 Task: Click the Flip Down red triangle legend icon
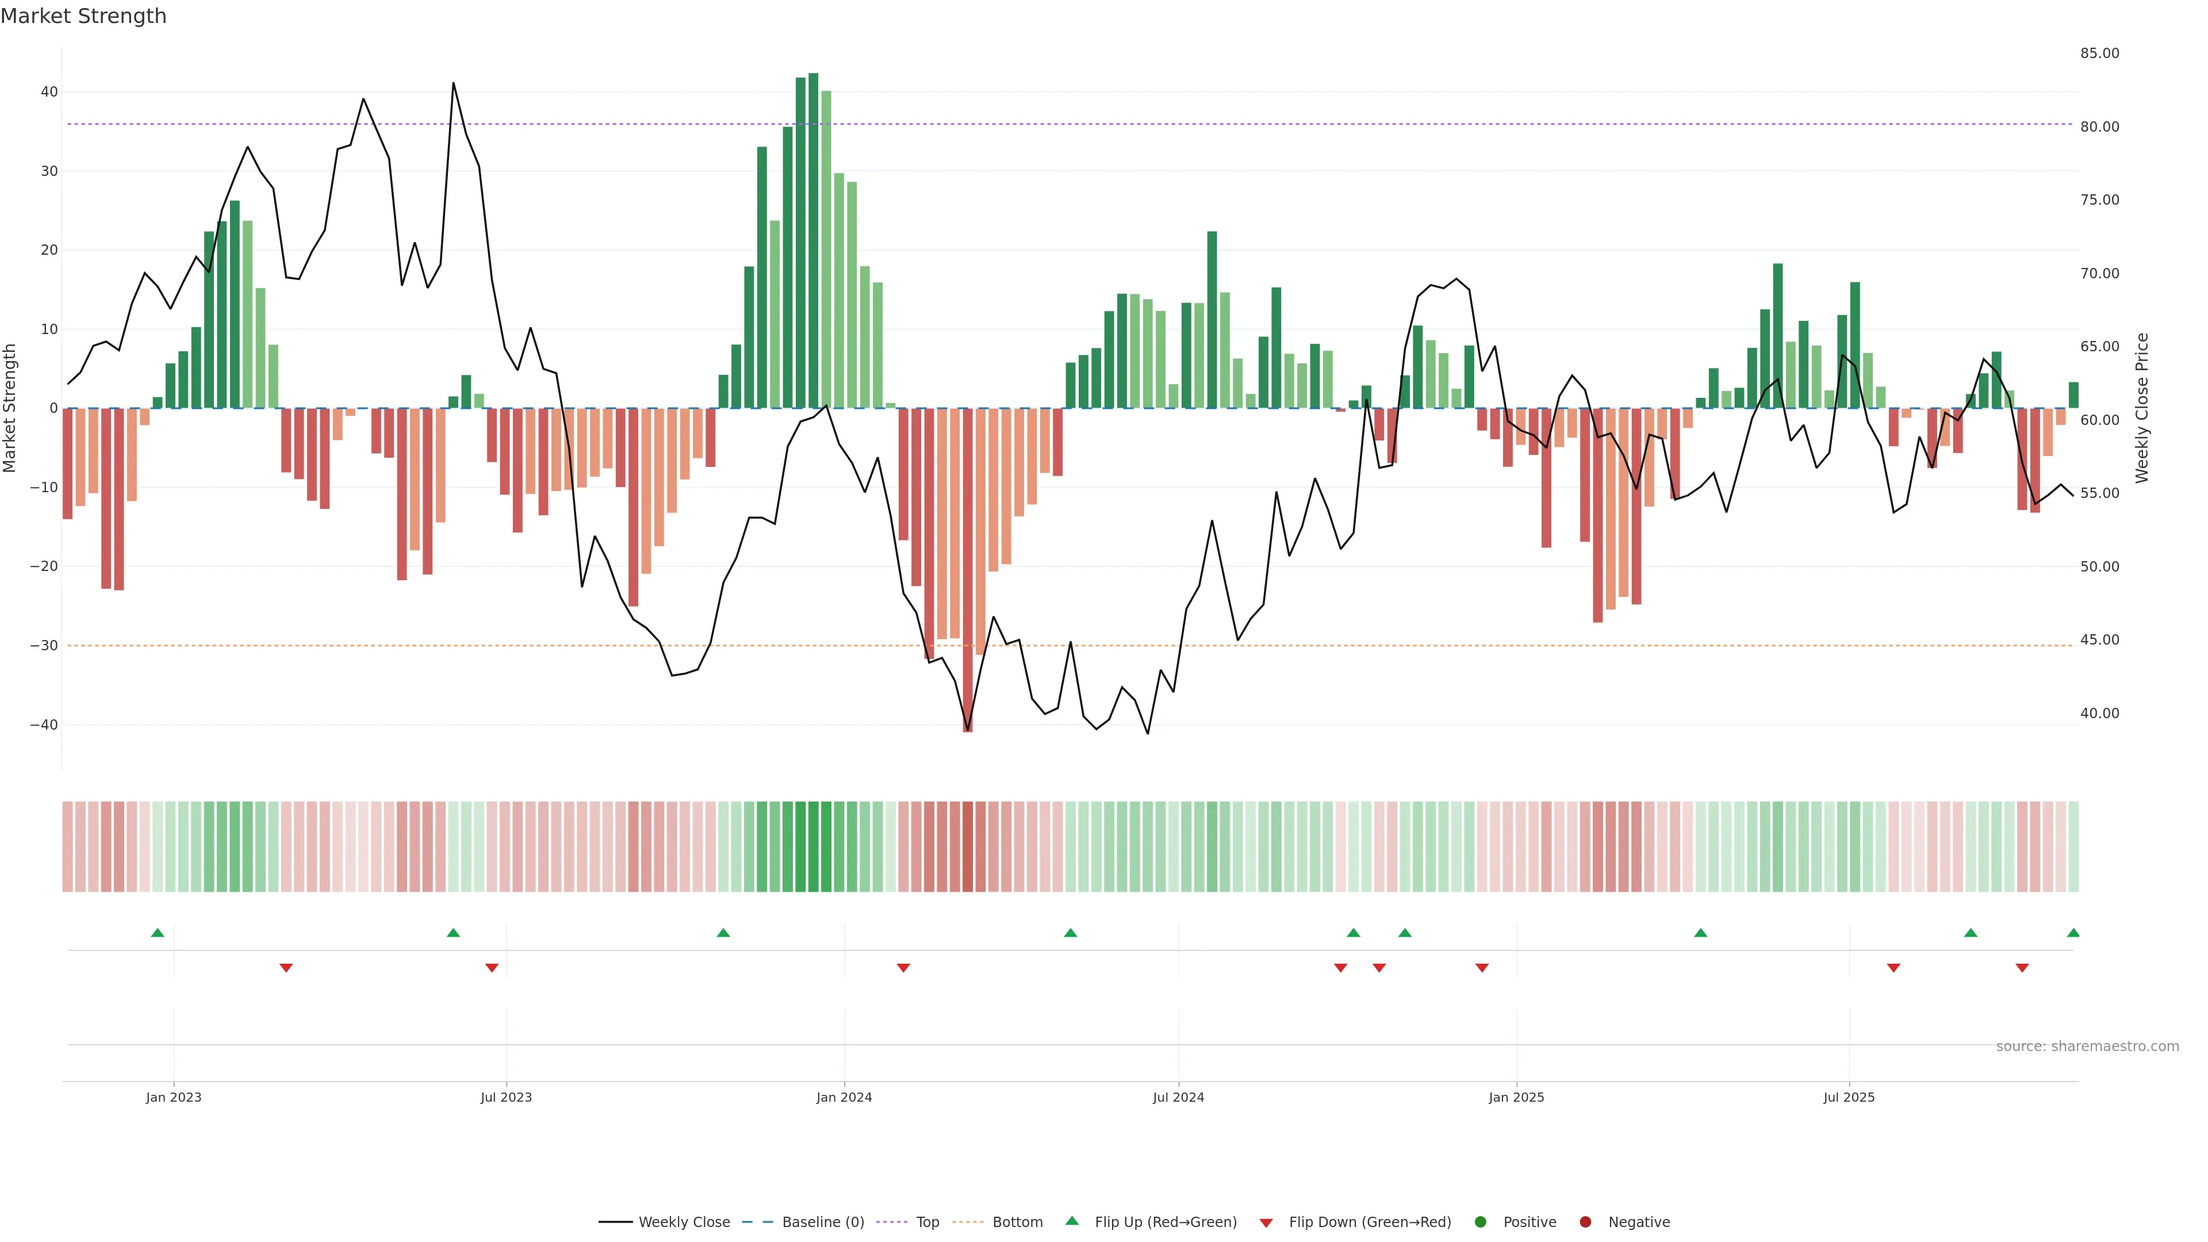point(1266,1223)
